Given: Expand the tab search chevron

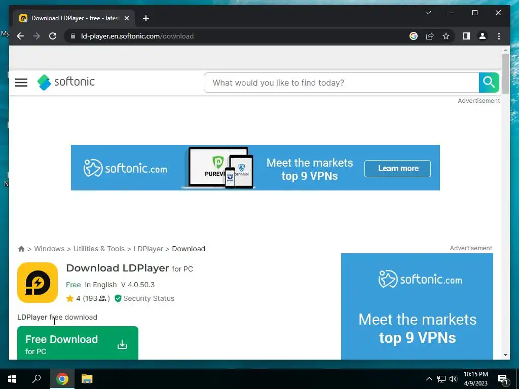Looking at the screenshot, I should tap(428, 13).
